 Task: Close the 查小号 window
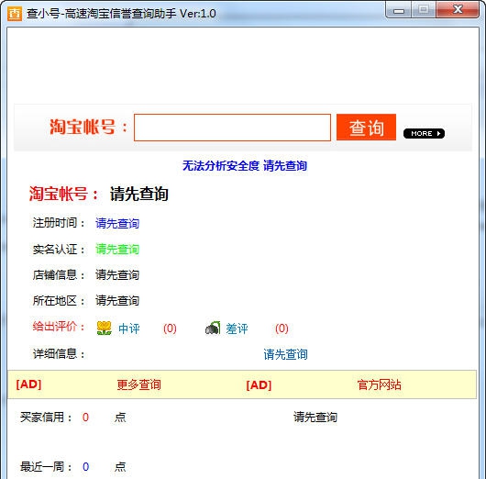coord(458,10)
